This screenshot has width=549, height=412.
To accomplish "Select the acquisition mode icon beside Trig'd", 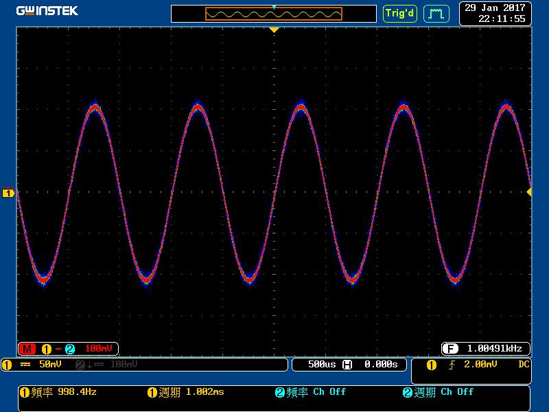I will click(x=436, y=14).
